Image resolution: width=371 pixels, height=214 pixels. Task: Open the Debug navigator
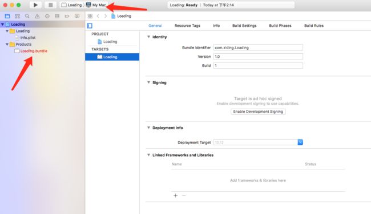pos(57,16)
